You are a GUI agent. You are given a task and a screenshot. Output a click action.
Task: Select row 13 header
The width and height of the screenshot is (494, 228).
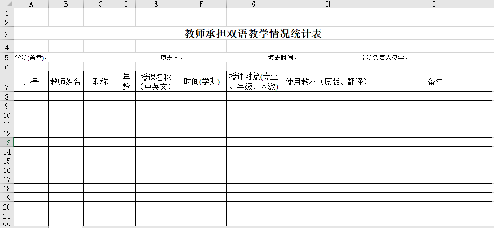pos(7,142)
